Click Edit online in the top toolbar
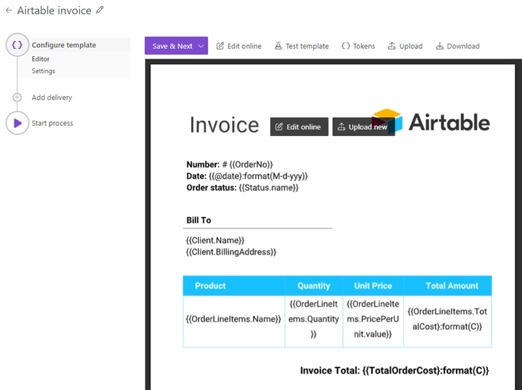The image size is (522, 390). pos(239,46)
